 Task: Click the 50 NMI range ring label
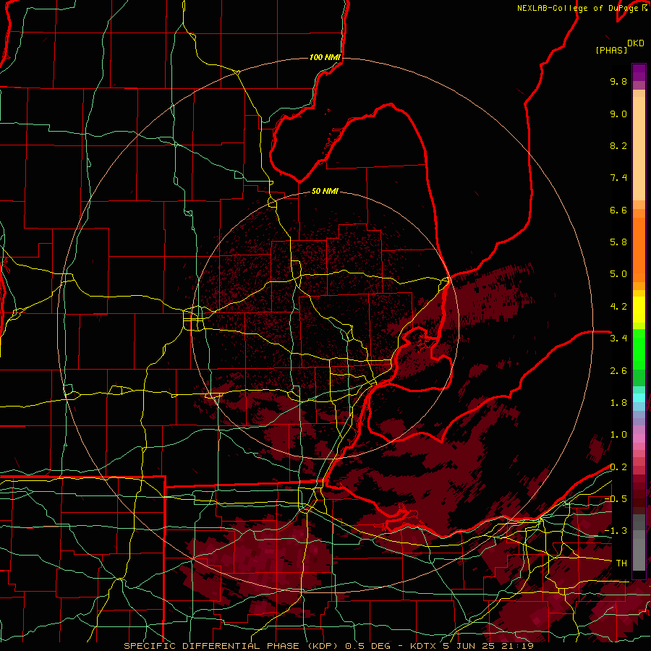point(325,191)
